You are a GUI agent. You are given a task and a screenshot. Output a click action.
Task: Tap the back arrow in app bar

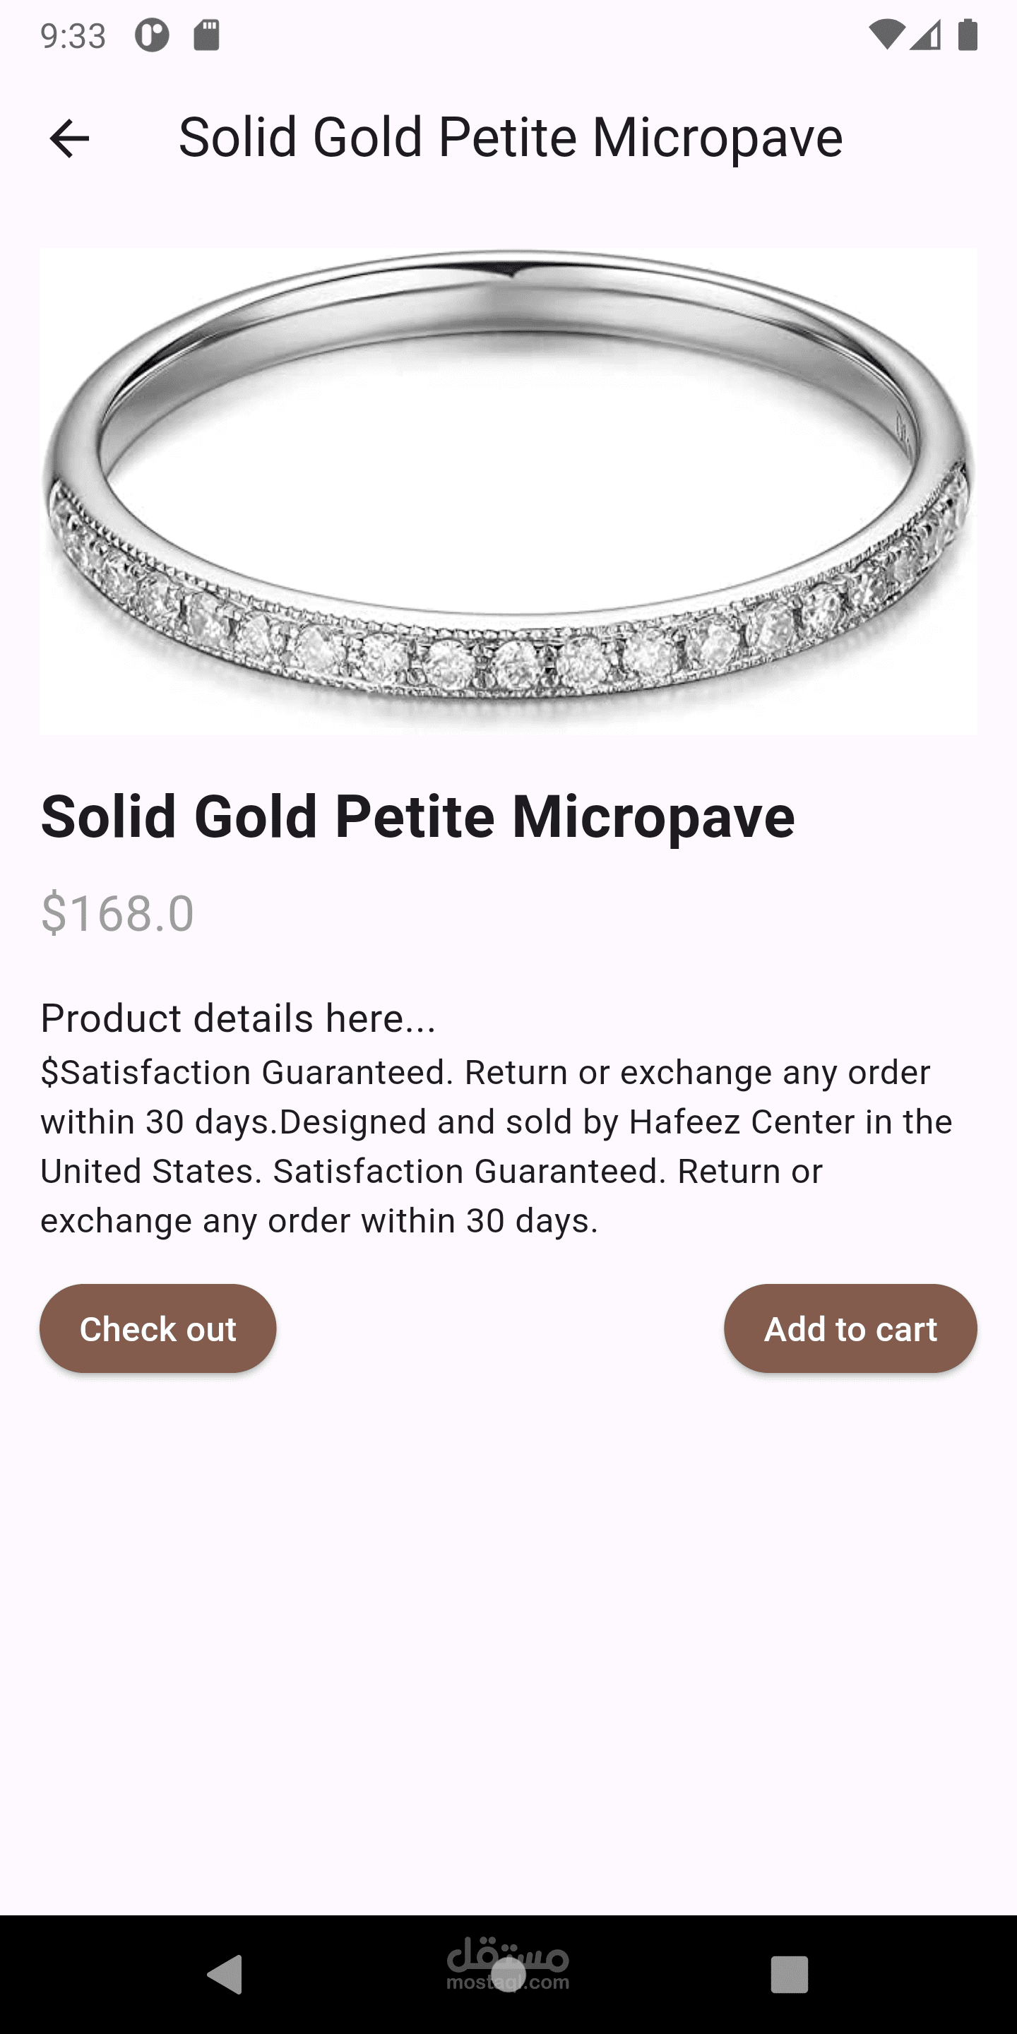pos(69,139)
